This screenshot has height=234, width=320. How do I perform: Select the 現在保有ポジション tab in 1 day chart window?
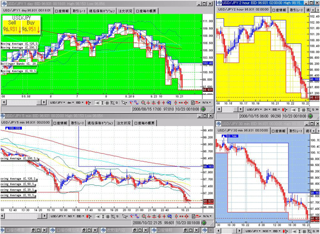click(102, 11)
